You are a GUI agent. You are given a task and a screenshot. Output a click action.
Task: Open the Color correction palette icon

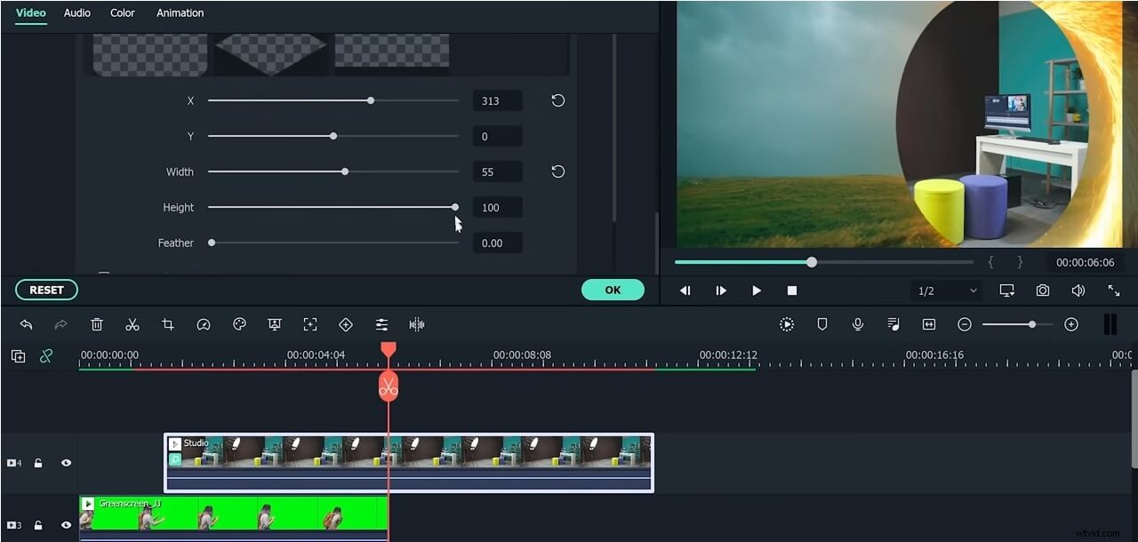pos(239,324)
